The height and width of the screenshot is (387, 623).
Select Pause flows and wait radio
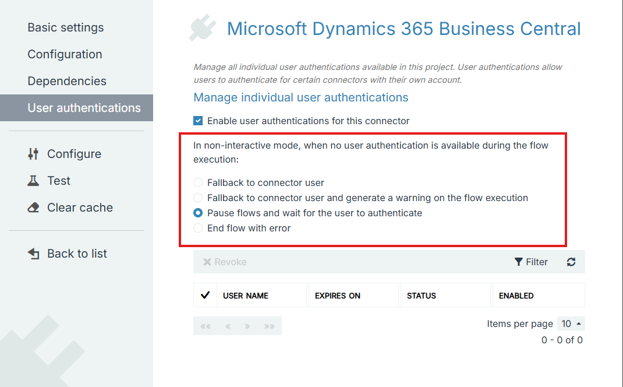198,213
